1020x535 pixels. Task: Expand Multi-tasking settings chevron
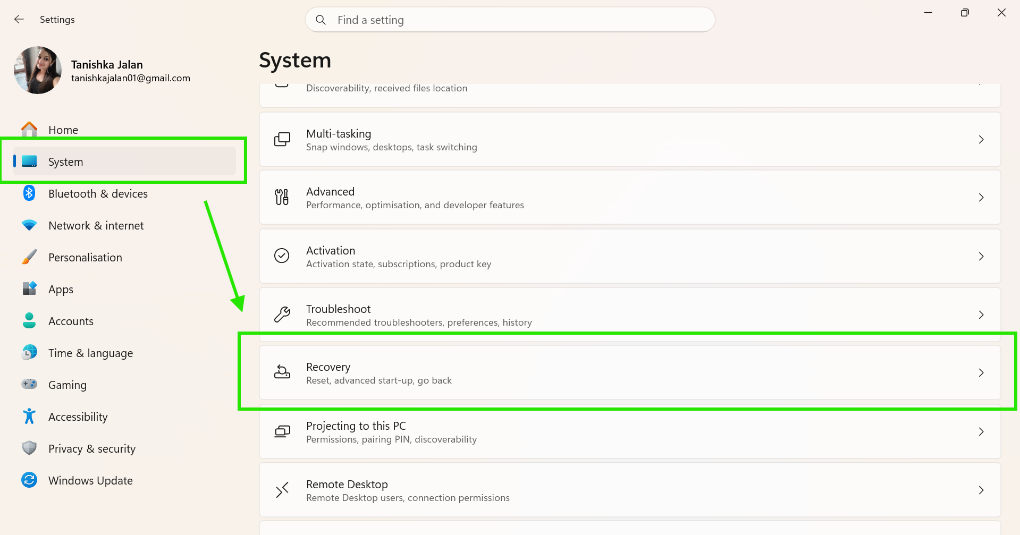pos(981,139)
